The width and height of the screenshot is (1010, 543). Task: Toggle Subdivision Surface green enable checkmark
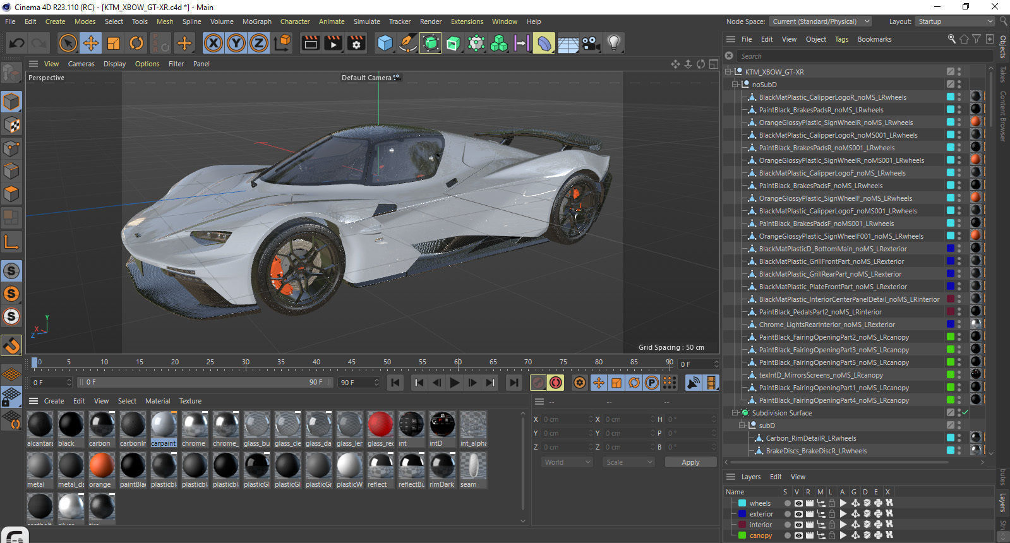[x=965, y=413]
